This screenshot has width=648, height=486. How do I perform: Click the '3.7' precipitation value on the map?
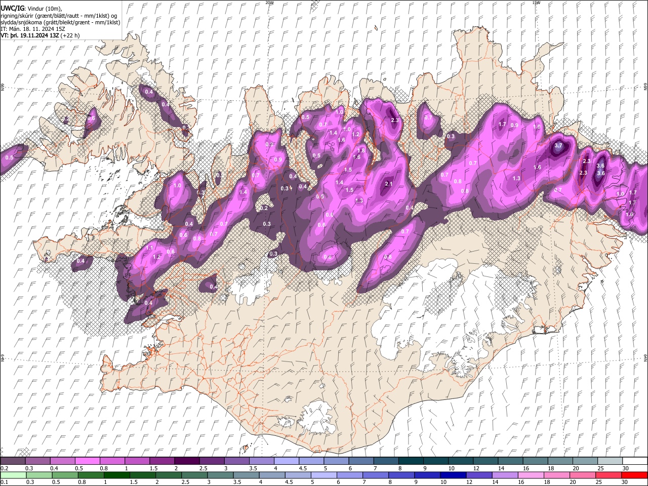tap(558, 145)
